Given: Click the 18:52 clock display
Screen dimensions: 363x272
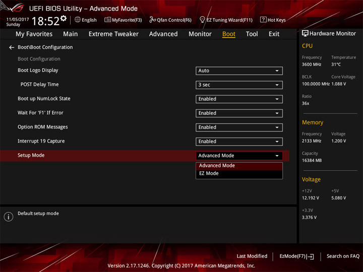Looking at the screenshot, I should (x=45, y=21).
